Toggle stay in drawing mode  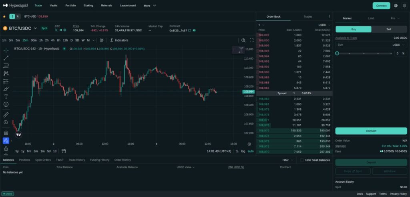(6, 141)
